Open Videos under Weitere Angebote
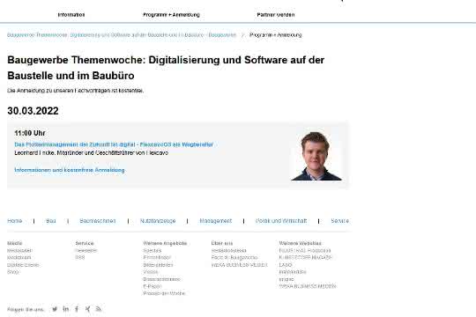The width and height of the screenshot is (476, 317). click(x=150, y=272)
